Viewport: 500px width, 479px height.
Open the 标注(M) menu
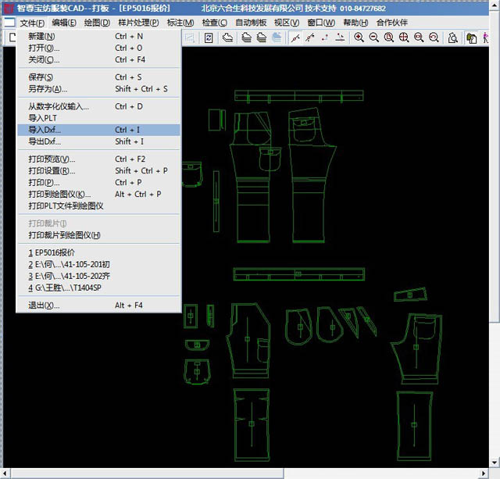tap(180, 23)
